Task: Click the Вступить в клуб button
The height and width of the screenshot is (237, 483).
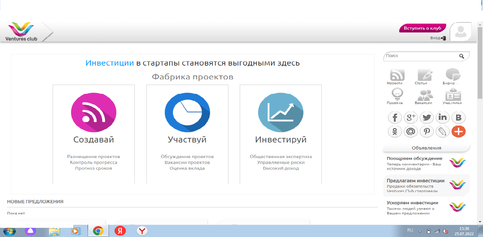Action: [423, 28]
